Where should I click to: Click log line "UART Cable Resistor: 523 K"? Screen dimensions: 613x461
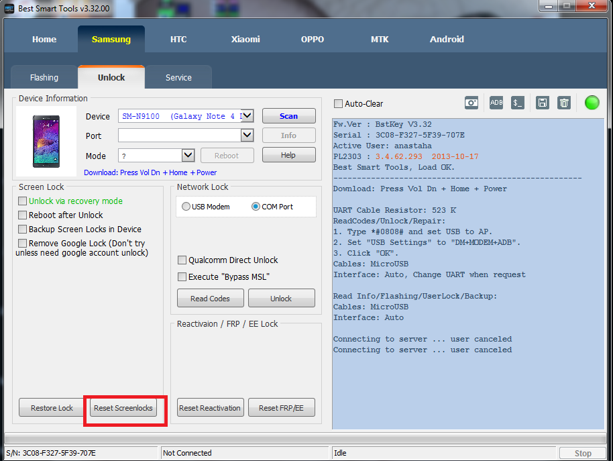[x=394, y=210]
